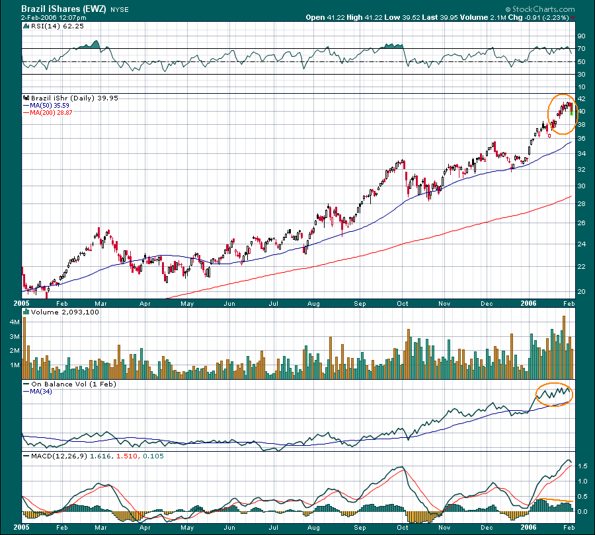Click the 1.5 label on the MACD axis
Screen dimensions: 595x535
pyautogui.click(x=583, y=466)
